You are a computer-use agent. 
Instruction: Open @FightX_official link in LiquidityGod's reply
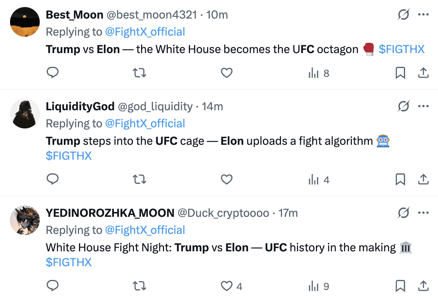145,124
